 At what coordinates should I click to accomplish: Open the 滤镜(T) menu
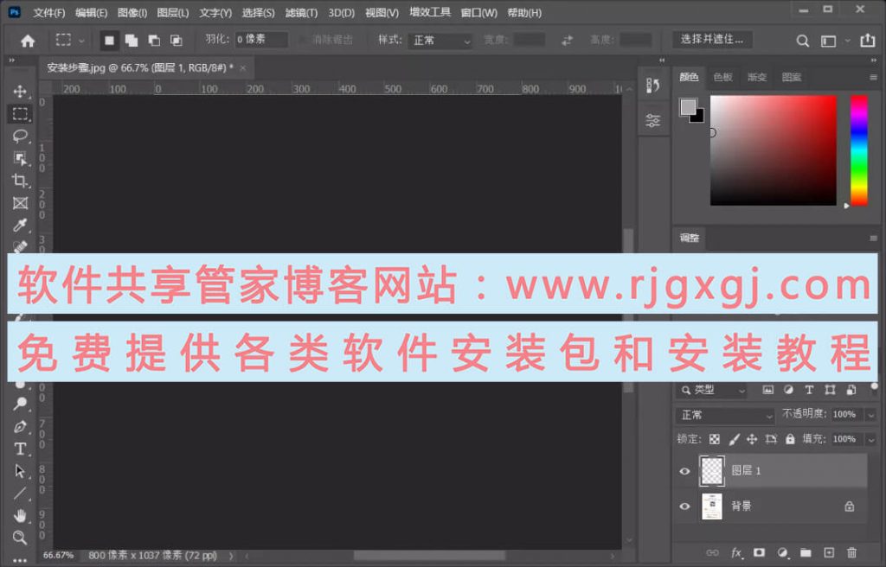tap(301, 12)
